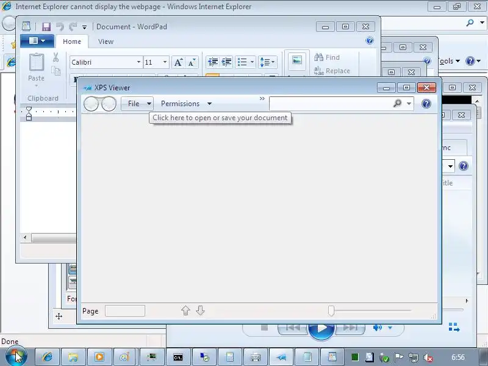The width and height of the screenshot is (488, 366).
Task: Go to previous page with up arrow
Action: tap(185, 310)
